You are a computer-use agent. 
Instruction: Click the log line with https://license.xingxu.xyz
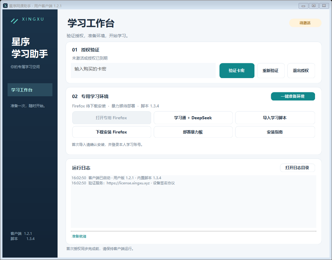click(x=123, y=183)
